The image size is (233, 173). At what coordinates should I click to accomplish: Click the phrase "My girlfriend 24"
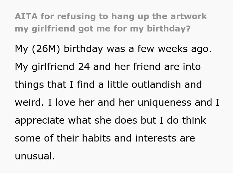tap(52, 67)
